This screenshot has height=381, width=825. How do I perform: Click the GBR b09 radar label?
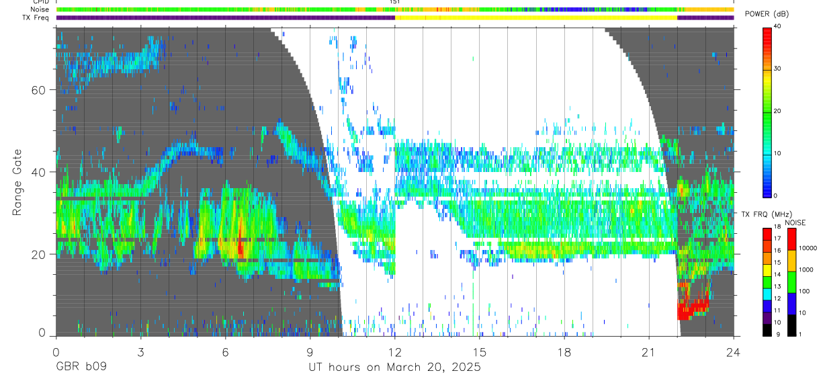pyautogui.click(x=81, y=368)
